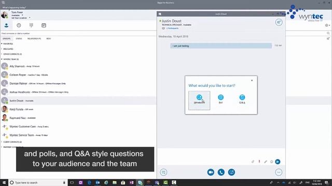Select Wyntec Service Team contact
The width and height of the screenshot is (332, 186).
coord(78,135)
